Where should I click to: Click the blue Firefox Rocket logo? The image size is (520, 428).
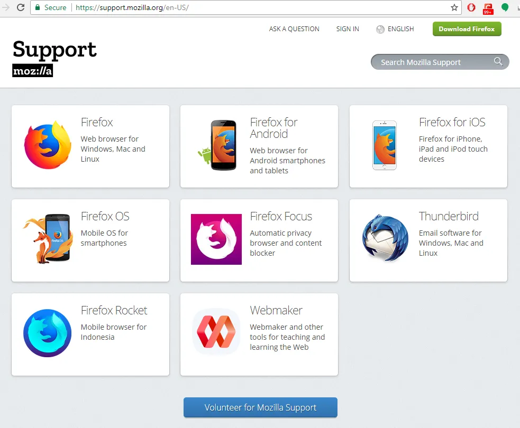coord(48,333)
